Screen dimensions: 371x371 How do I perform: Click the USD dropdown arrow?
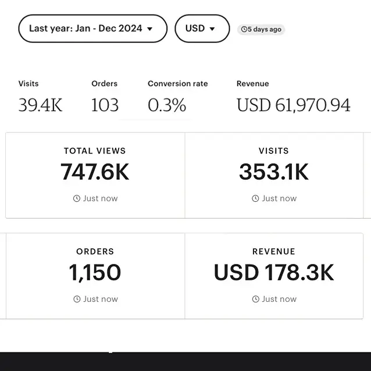(x=212, y=29)
